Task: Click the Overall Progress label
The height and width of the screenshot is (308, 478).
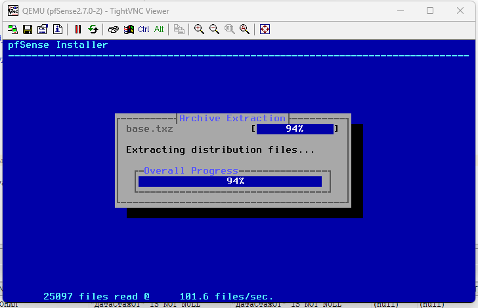Action: (x=191, y=170)
